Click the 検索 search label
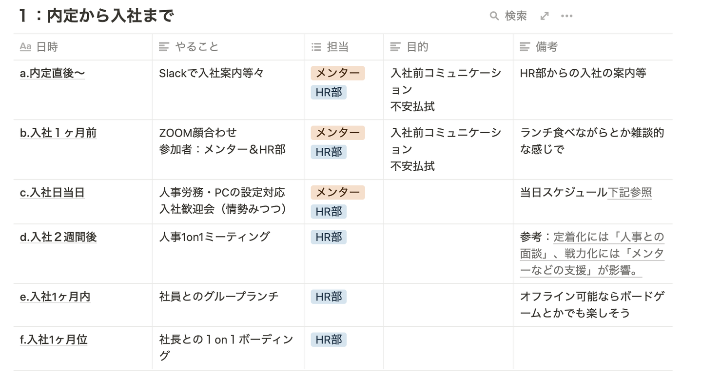The image size is (702, 381). pyautogui.click(x=516, y=16)
